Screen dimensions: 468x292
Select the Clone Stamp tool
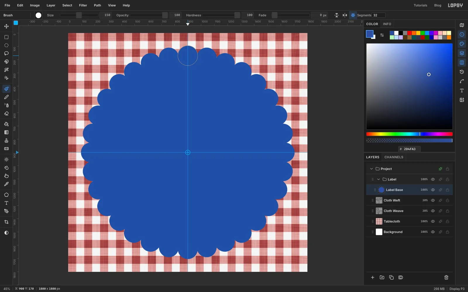(x=6, y=140)
